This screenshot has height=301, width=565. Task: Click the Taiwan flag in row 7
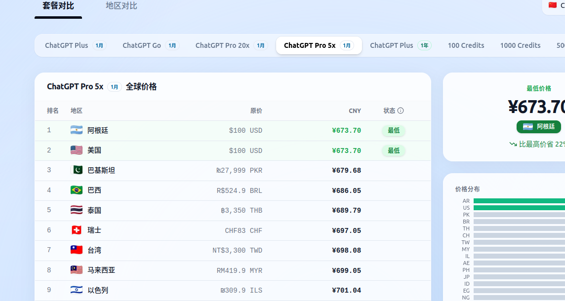(x=77, y=250)
